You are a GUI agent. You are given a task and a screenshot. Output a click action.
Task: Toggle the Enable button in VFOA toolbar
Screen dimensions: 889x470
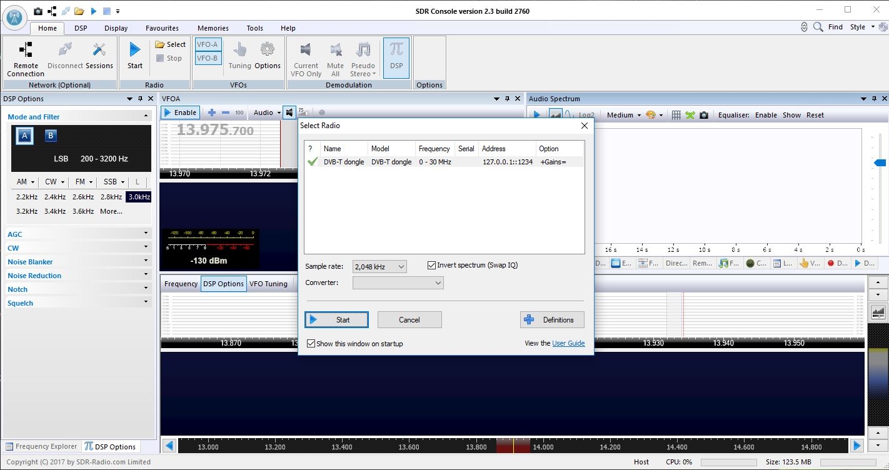(x=180, y=112)
